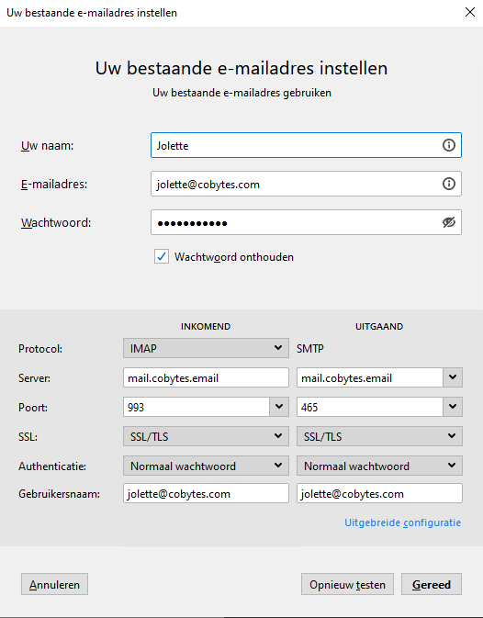This screenshot has height=618, width=483.
Task: Open the incoming port 993 dropdown arrow
Action: click(x=279, y=407)
